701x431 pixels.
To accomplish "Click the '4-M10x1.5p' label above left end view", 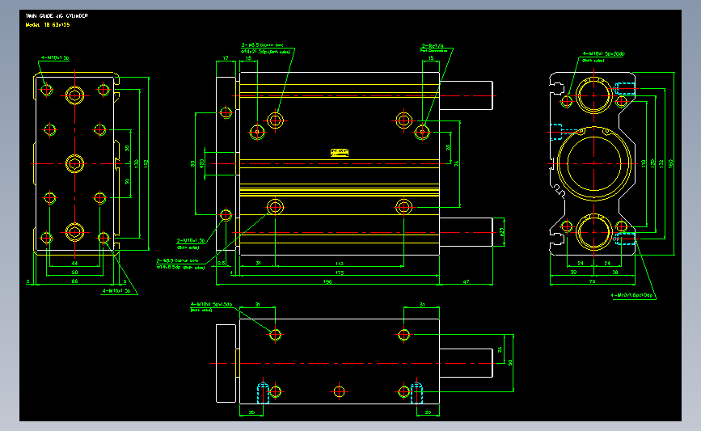I will 55,57.
